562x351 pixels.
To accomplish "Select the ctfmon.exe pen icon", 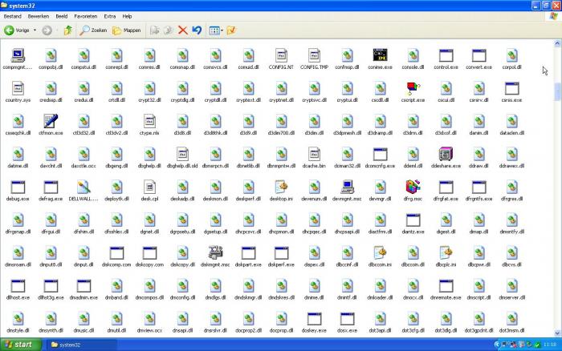I will click(51, 121).
